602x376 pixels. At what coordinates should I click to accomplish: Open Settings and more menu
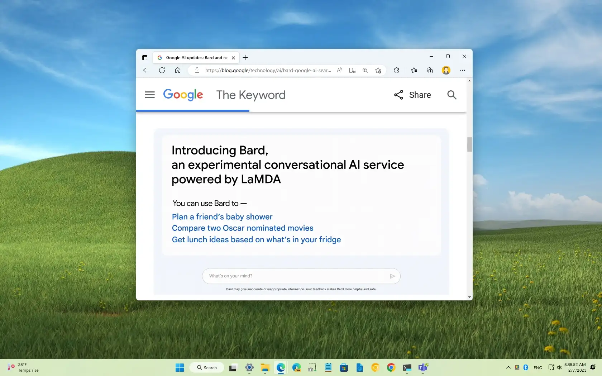(463, 70)
